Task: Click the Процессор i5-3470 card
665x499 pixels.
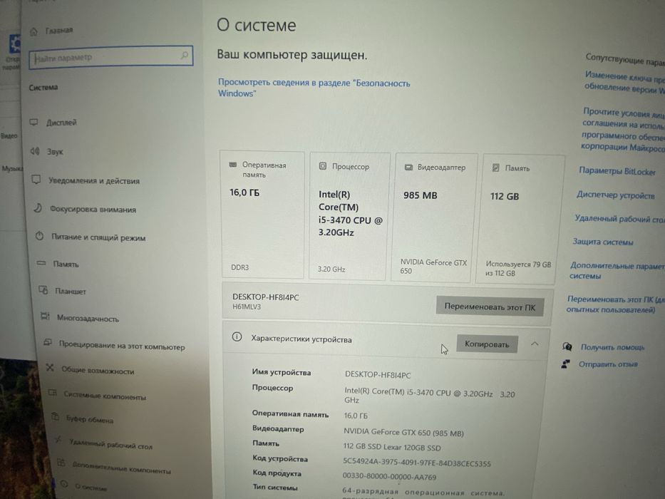Action: click(x=349, y=217)
